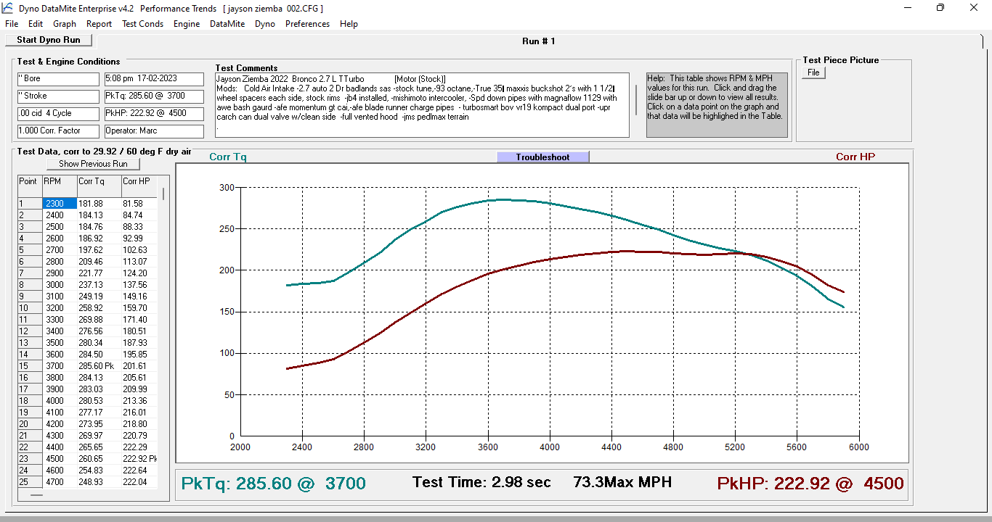Select the PkHP field in Test & Engine Conditions
The image size is (992, 522).
click(x=154, y=114)
